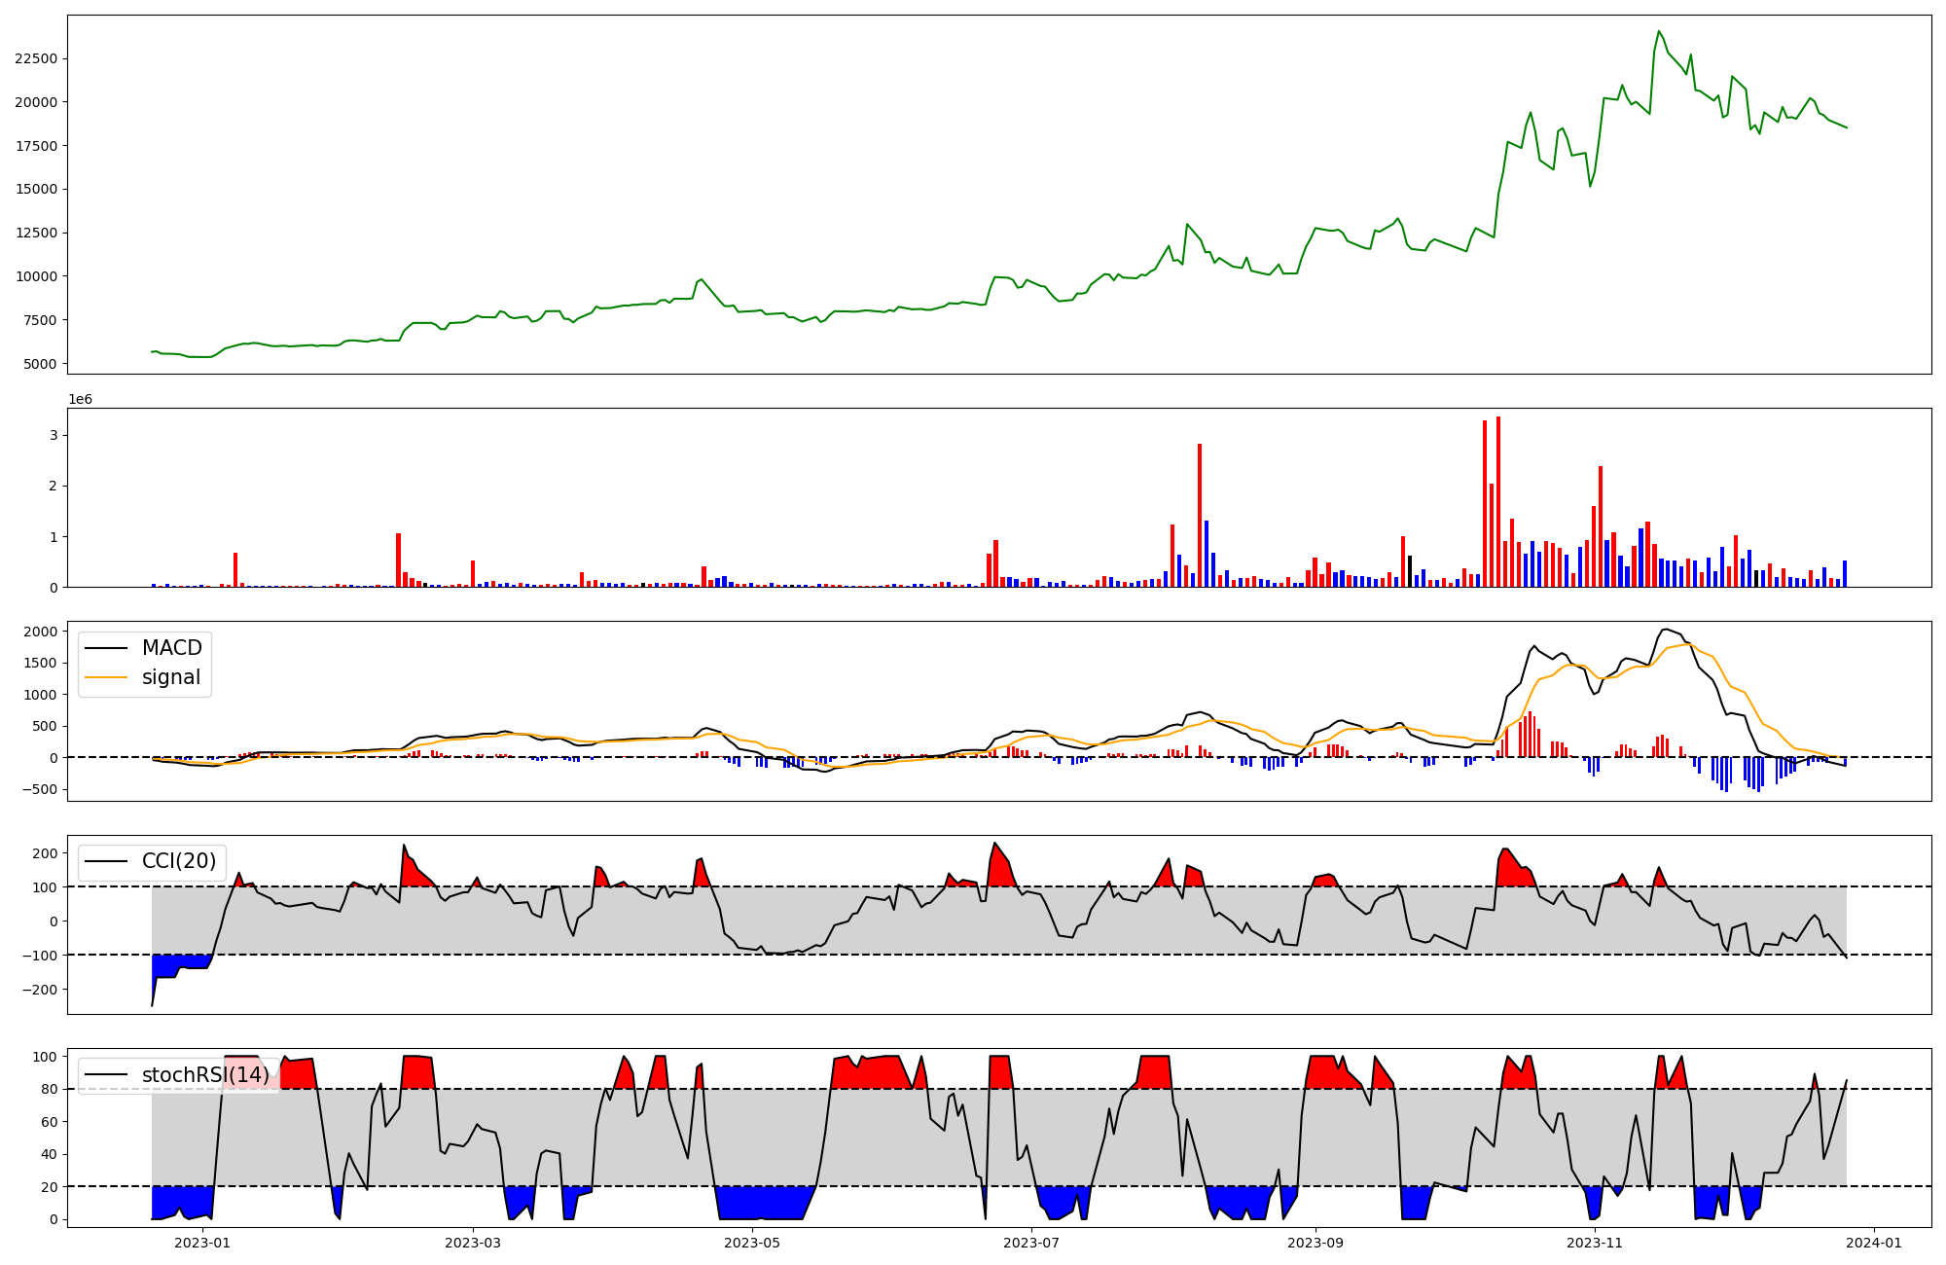The width and height of the screenshot is (1946, 1265).
Task: Click the MACD legend label
Action: (171, 648)
